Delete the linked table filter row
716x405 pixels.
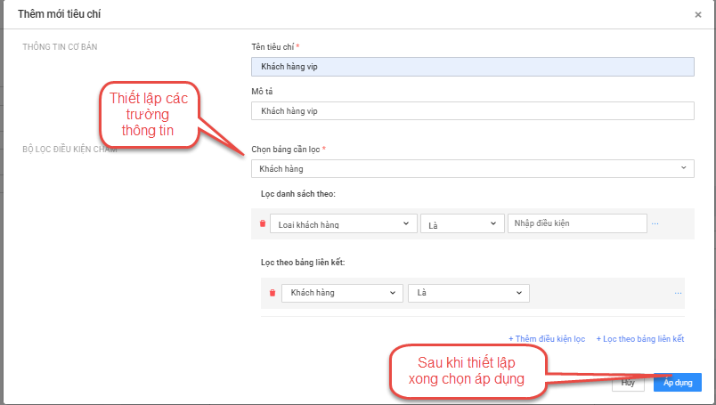[273, 293]
